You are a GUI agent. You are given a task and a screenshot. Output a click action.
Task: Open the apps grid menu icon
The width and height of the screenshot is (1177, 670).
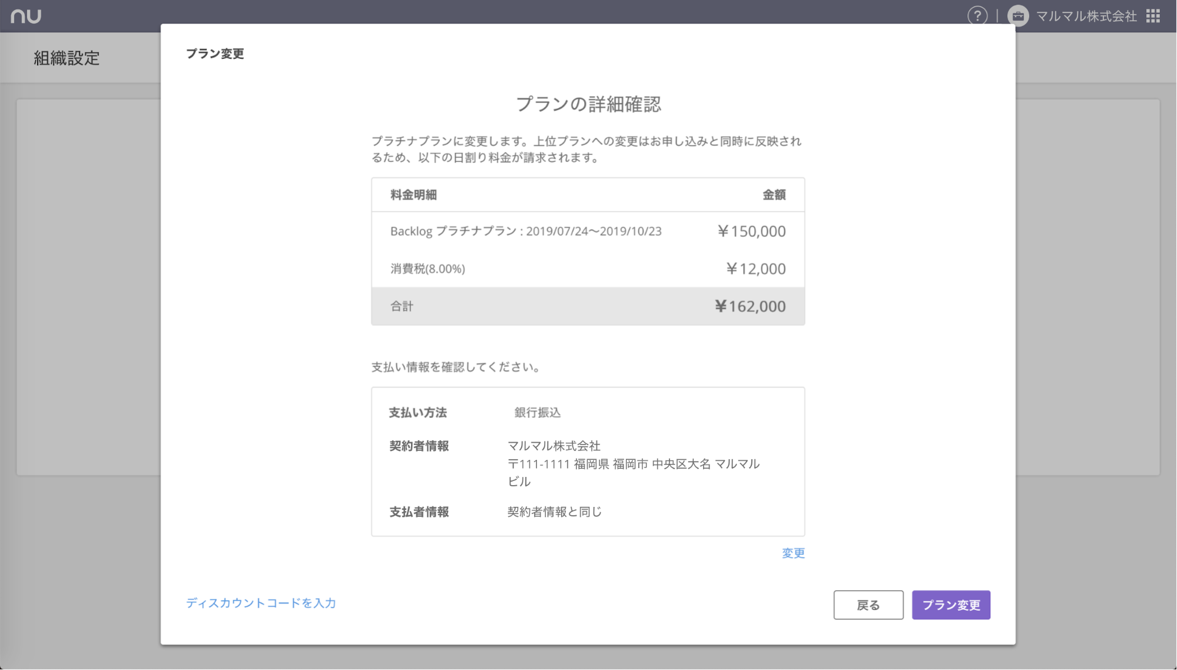pos(1153,16)
